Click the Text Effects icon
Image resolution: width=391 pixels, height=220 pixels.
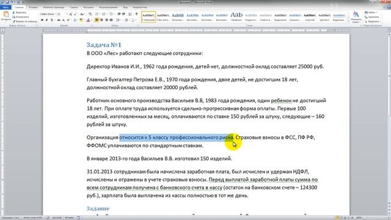point(75,20)
